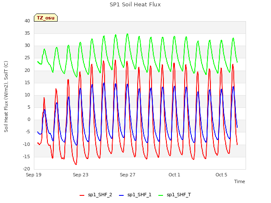271x203 pixels.
Task: Click the -10 y-axis tick label
Action: click(27, 144)
